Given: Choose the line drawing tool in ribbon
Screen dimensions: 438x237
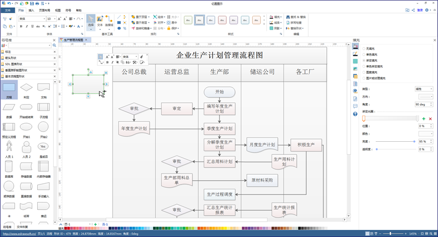Looking at the screenshot, I should tap(119, 17).
